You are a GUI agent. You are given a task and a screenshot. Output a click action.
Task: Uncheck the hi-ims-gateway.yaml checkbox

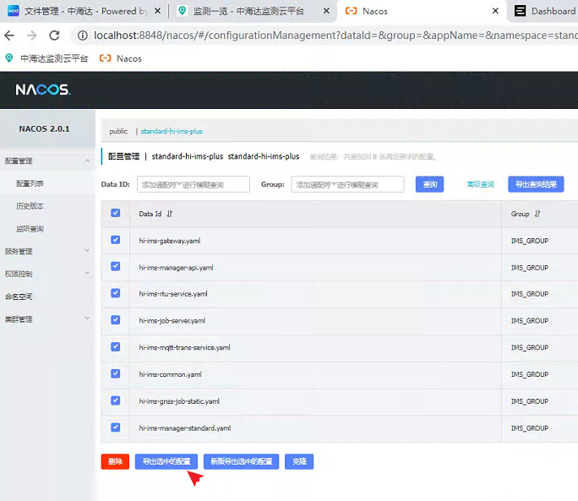click(116, 241)
